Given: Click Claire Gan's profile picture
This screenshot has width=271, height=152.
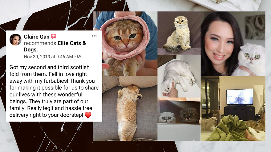Looking at the screenshot, I should [x=15, y=40].
